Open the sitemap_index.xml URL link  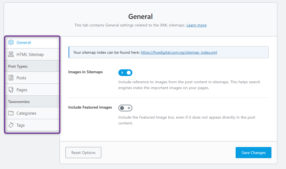pos(179,52)
